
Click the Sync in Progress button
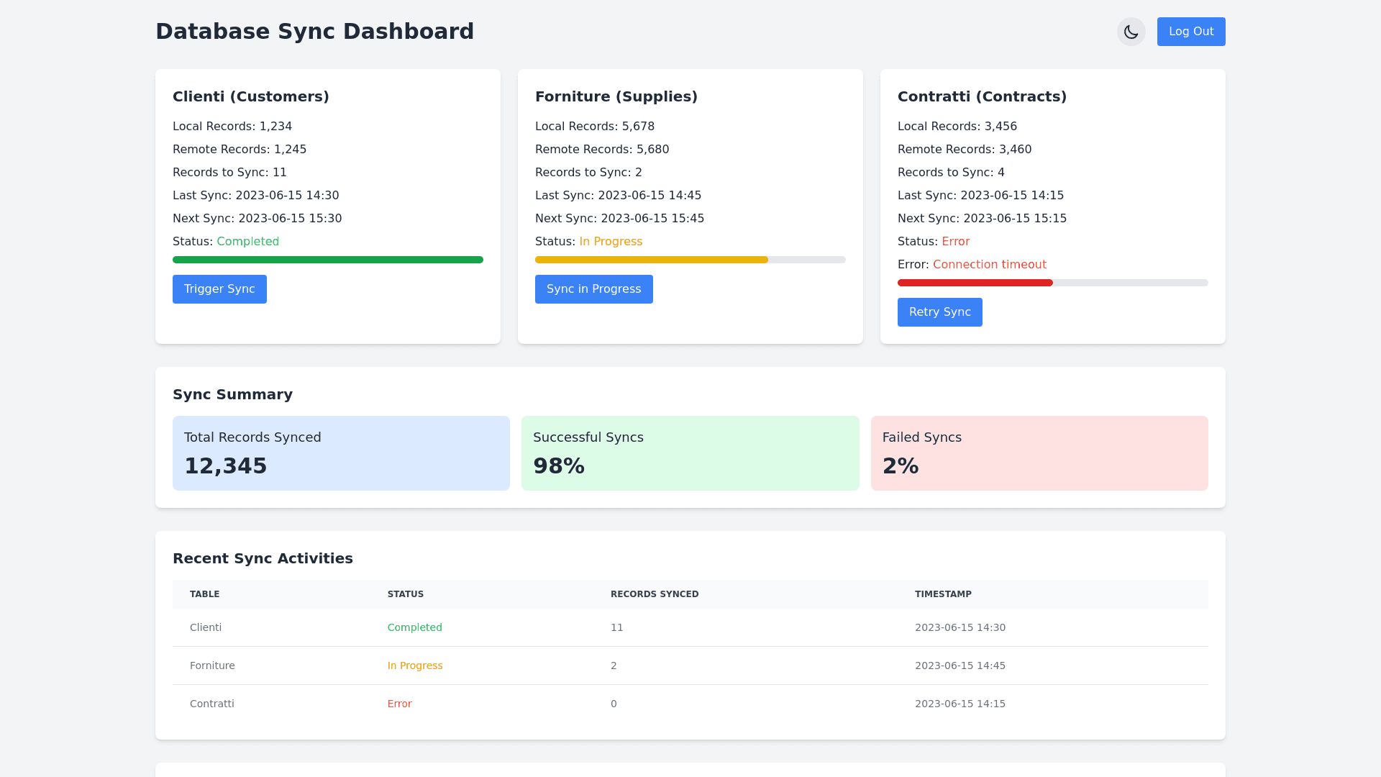[593, 289]
